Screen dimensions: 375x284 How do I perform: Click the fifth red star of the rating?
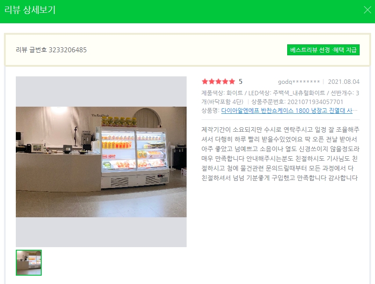pyautogui.click(x=232, y=82)
